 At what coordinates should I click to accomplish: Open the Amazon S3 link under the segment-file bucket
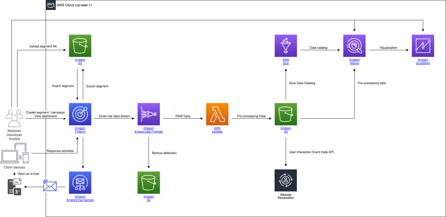pyautogui.click(x=80, y=62)
